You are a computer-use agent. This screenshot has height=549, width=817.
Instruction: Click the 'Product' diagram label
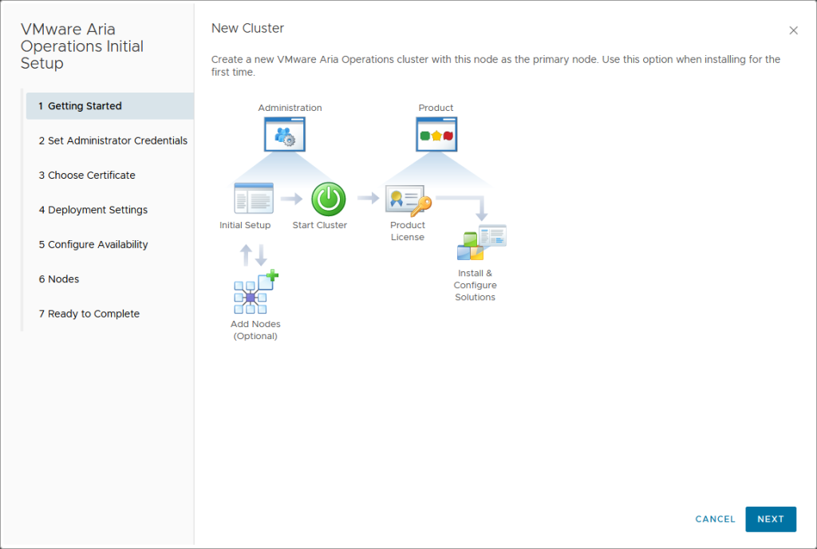[x=436, y=108]
